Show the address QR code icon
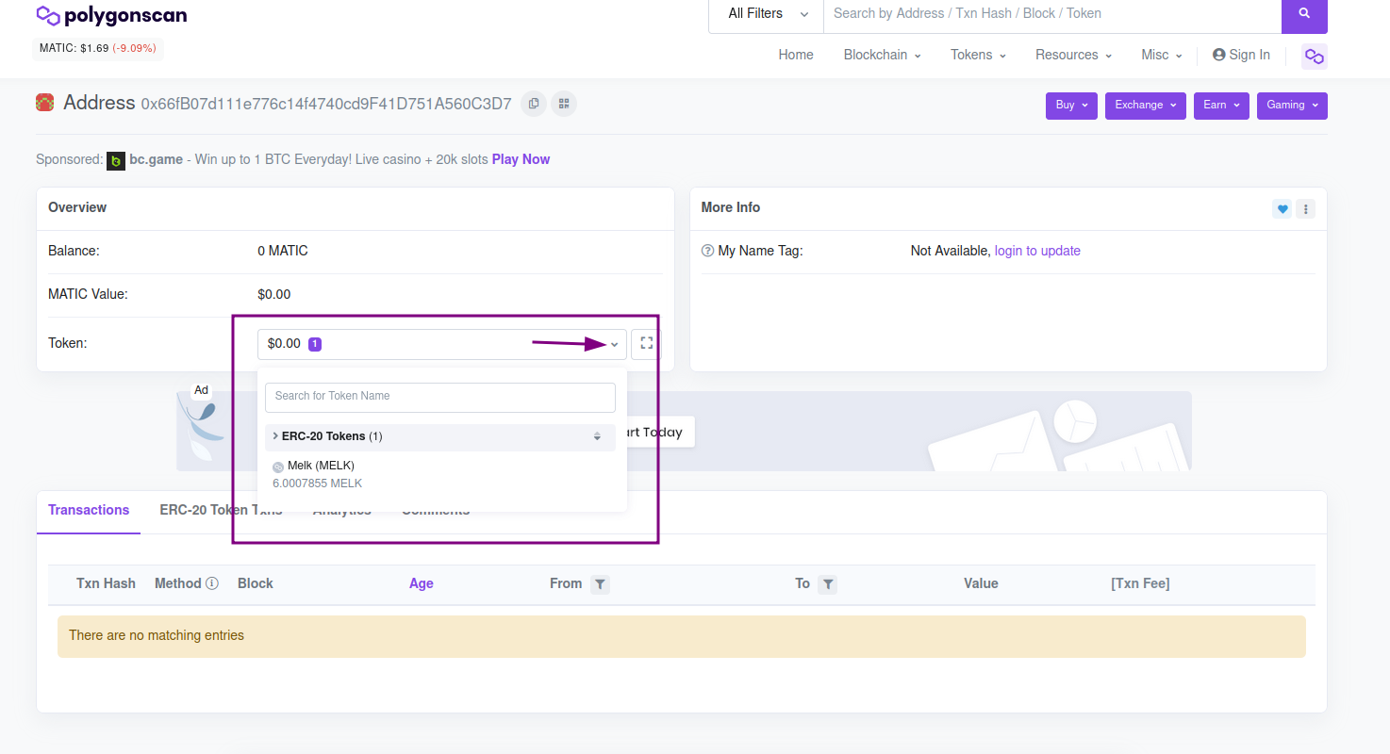Screen dimensions: 1390x754 [564, 104]
